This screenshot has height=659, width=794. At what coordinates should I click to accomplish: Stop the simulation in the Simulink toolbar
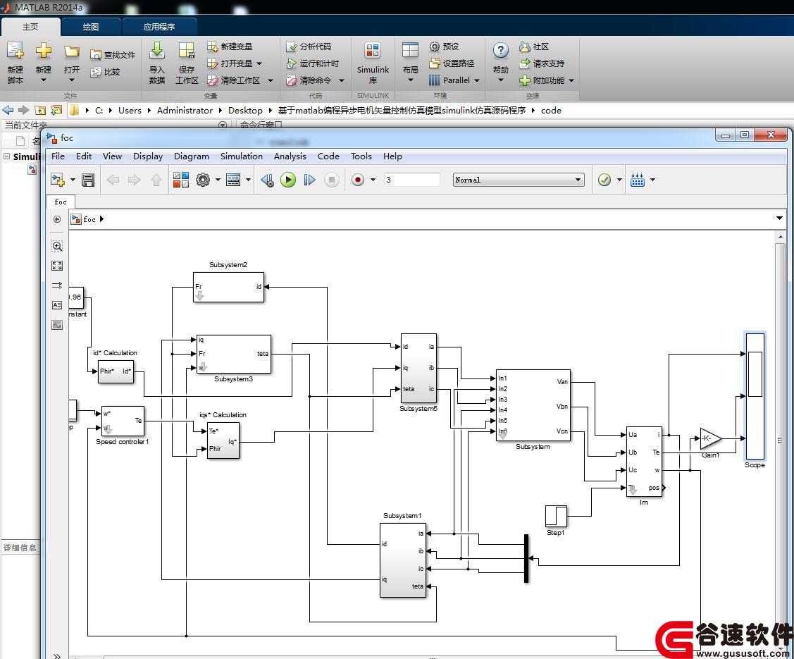(332, 180)
